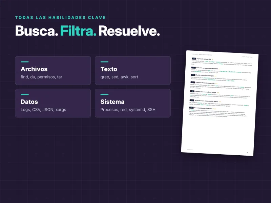Click the 'find, du, permisos, tar' text
This screenshot has height=203, width=271.
[41, 77]
